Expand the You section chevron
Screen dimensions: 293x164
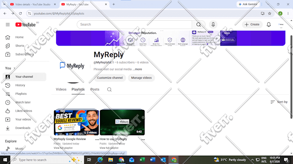(x=14, y=68)
